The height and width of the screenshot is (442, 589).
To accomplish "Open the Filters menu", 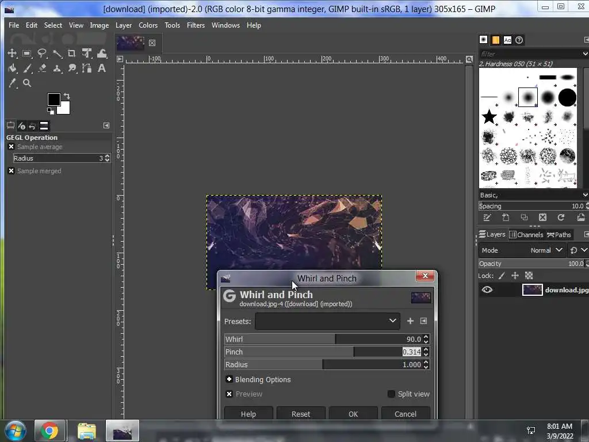I will (x=196, y=25).
